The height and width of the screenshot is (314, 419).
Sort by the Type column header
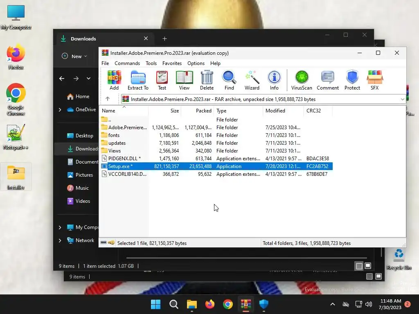[238, 110]
